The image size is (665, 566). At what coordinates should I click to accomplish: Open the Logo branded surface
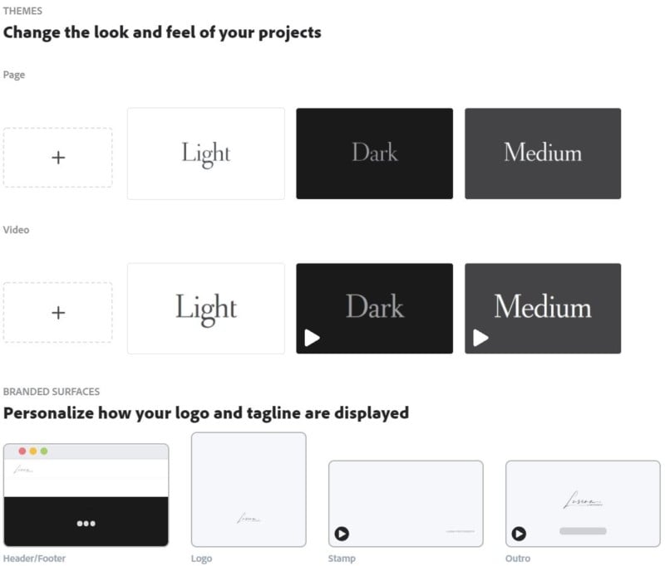pos(249,489)
